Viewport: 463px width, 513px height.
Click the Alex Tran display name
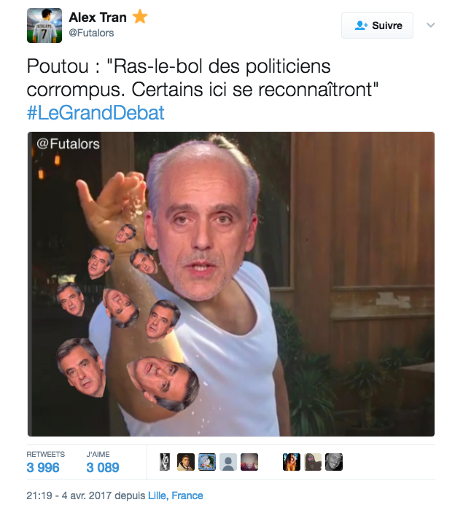tap(98, 17)
